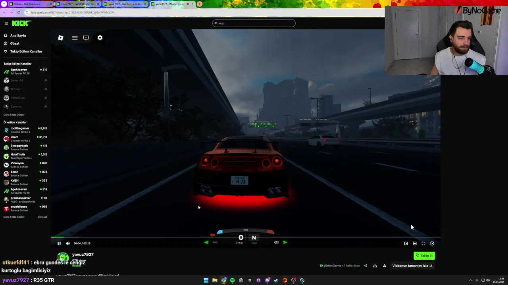Open the playback speed settings icon

coord(432,243)
